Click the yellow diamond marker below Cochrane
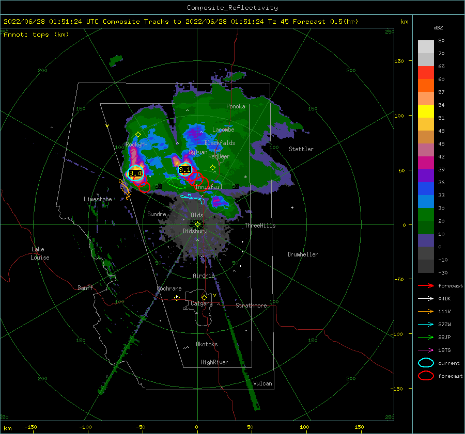Viewport: 465px width, 434px height. pos(177,298)
